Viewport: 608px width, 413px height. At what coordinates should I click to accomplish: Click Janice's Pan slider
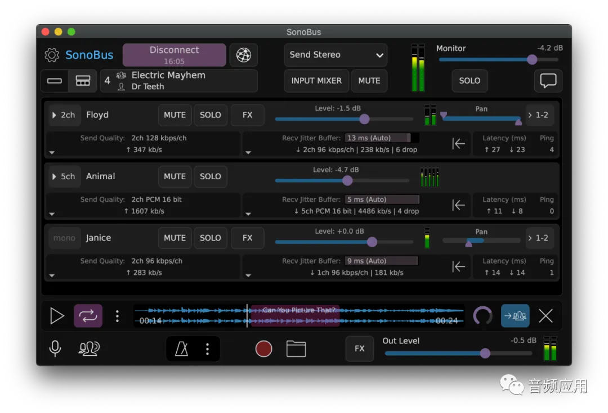pyautogui.click(x=481, y=241)
